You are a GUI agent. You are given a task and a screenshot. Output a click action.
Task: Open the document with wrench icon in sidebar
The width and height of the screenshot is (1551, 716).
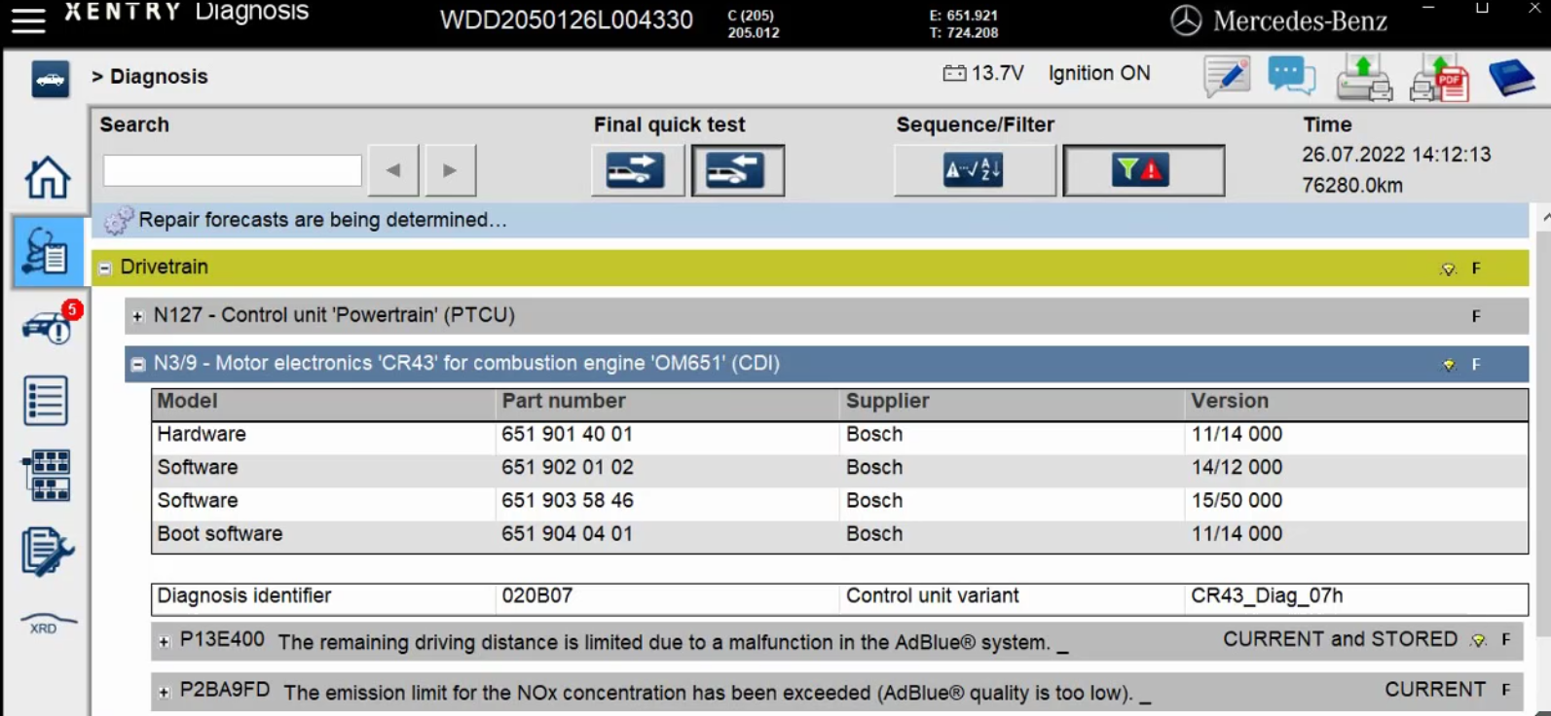pos(47,551)
